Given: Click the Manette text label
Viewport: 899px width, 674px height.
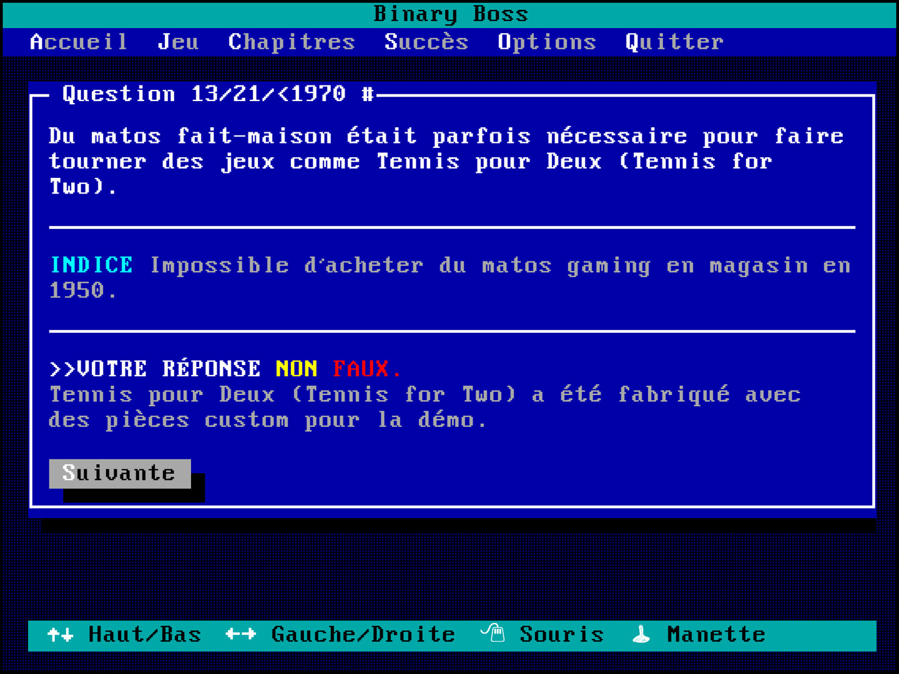Looking at the screenshot, I should (x=715, y=635).
